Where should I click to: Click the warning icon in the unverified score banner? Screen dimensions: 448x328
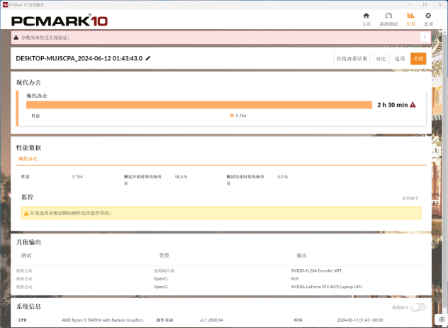click(16, 38)
